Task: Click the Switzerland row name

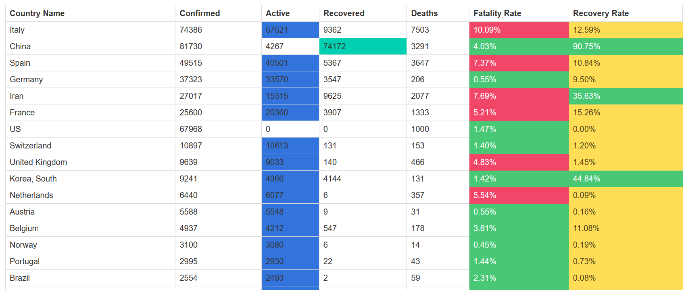Action: tap(30, 146)
